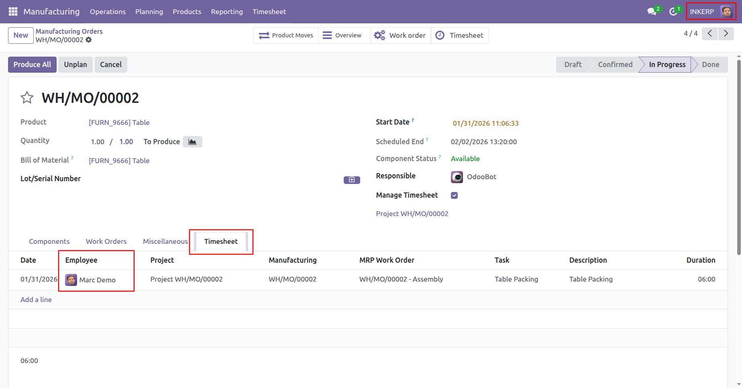Screen dimensions: 742x388
Task: Click the lot/serial number generate icon
Action: tap(352, 180)
